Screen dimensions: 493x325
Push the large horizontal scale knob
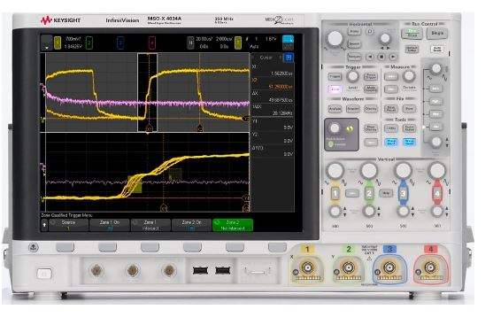point(335,39)
